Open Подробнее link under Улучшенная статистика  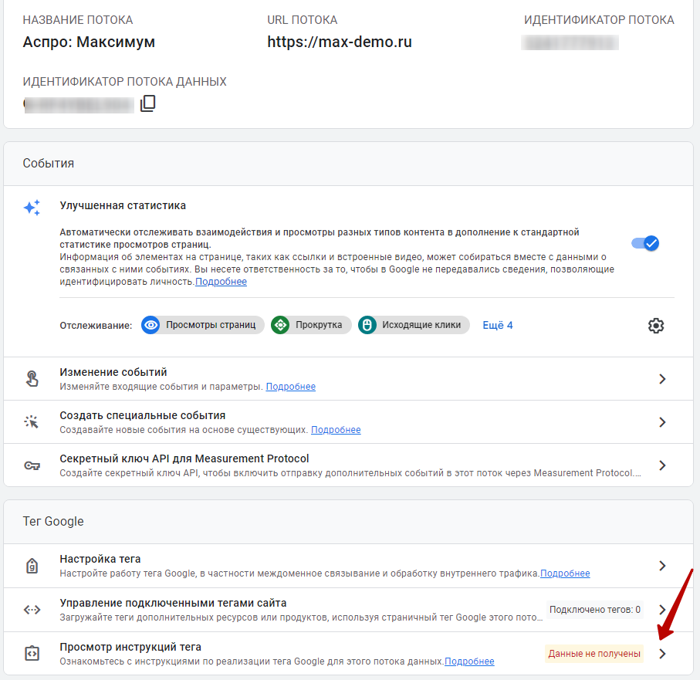[221, 282]
